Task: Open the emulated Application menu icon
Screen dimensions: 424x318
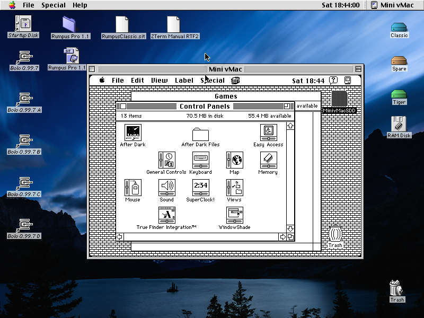Action: (x=348, y=81)
